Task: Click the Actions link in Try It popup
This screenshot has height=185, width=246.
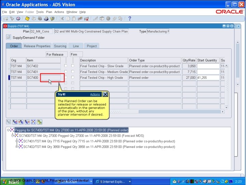Action: tap(95, 95)
